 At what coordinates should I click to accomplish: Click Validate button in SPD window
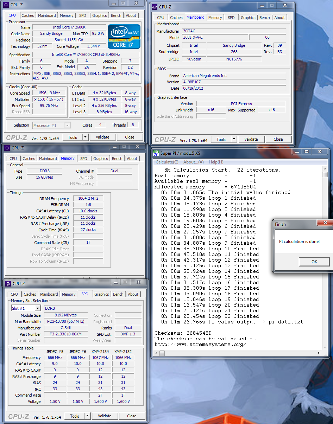[x=105, y=416]
